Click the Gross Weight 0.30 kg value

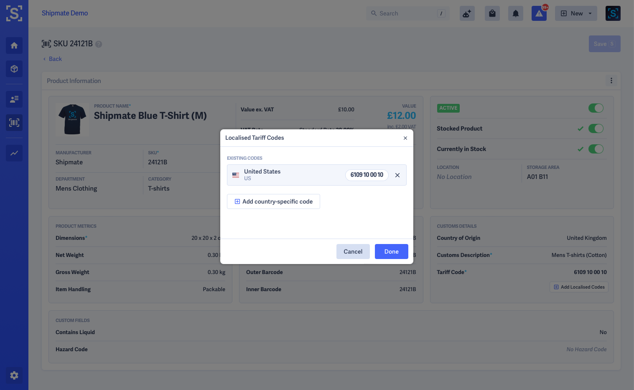pyautogui.click(x=216, y=272)
